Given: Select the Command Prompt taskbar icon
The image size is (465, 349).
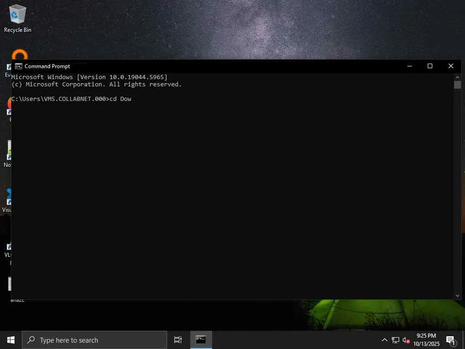Looking at the screenshot, I should pos(201,340).
